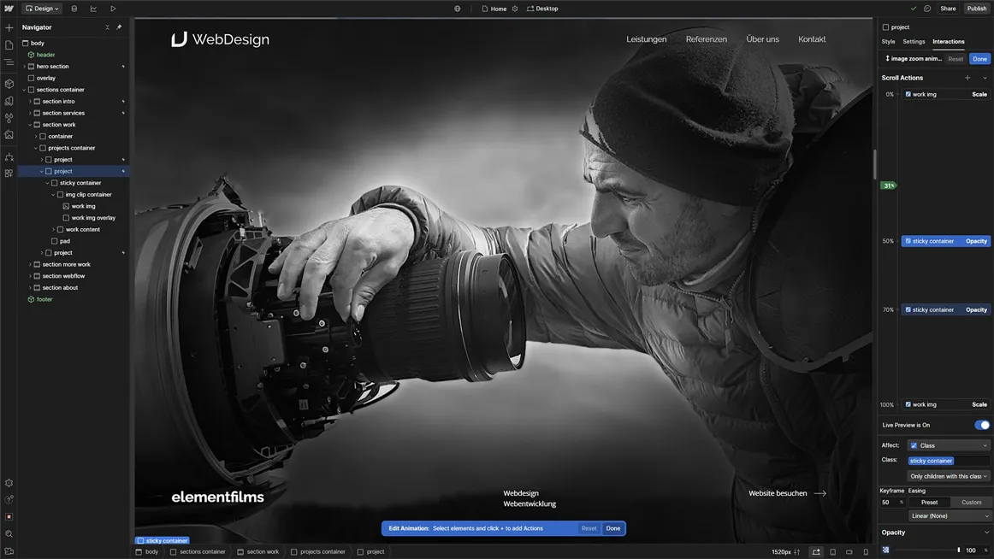994x559 pixels.
Task: Collapse the sections container tree item
Action: [x=24, y=90]
